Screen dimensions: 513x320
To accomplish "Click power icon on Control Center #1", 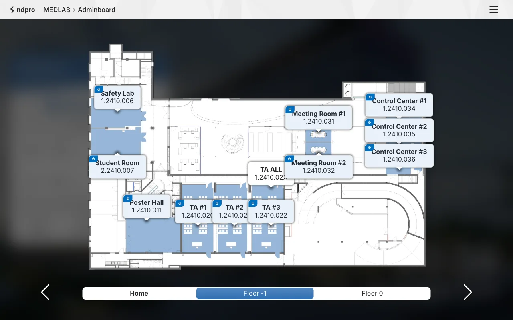I will (370, 97).
